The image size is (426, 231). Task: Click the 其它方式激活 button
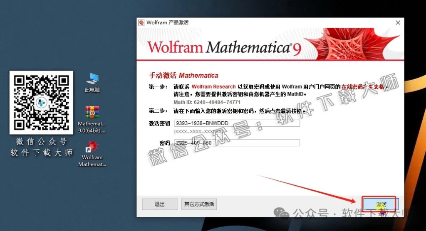[x=199, y=204]
